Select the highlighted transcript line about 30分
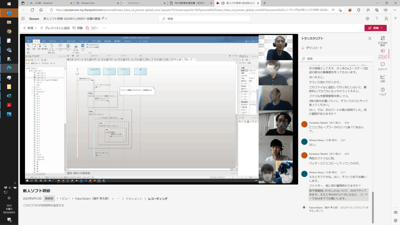 point(338,194)
